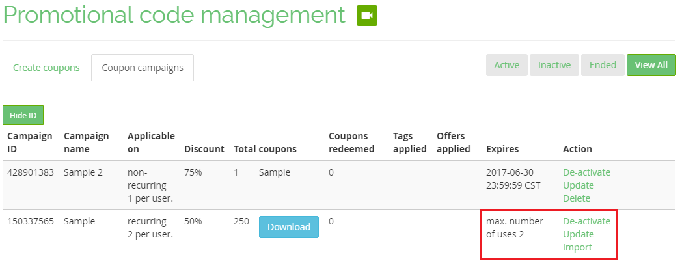
Task: Import coupons into the Sample campaign
Action: point(577,247)
